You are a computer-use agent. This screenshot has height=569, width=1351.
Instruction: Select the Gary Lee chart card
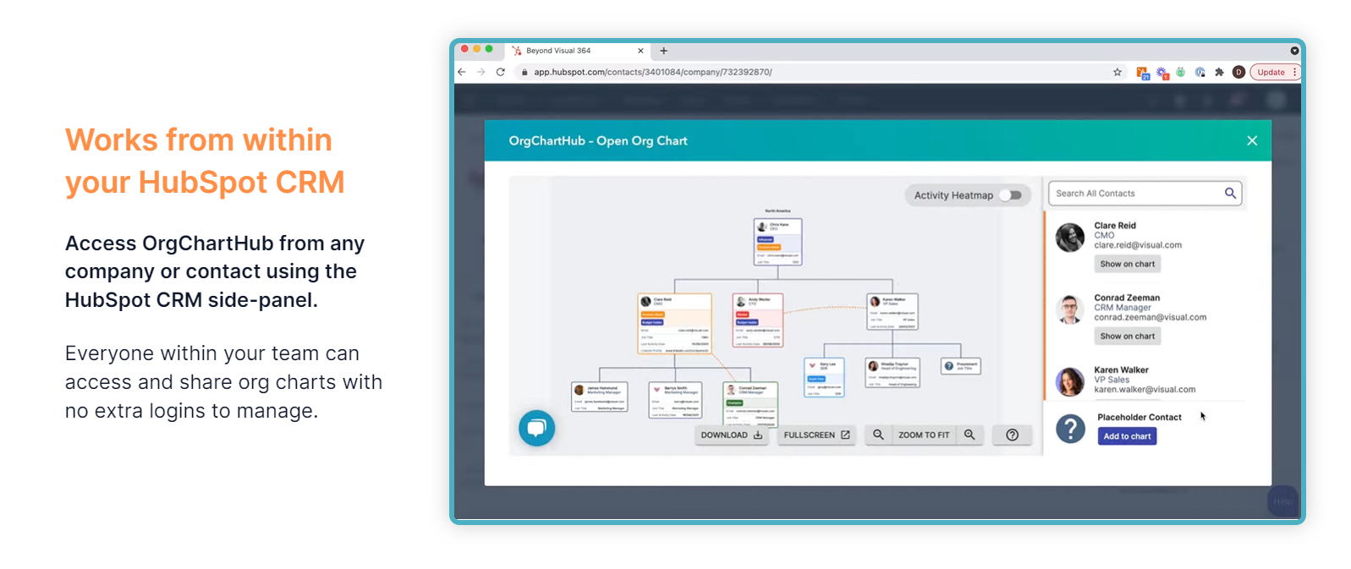[824, 378]
